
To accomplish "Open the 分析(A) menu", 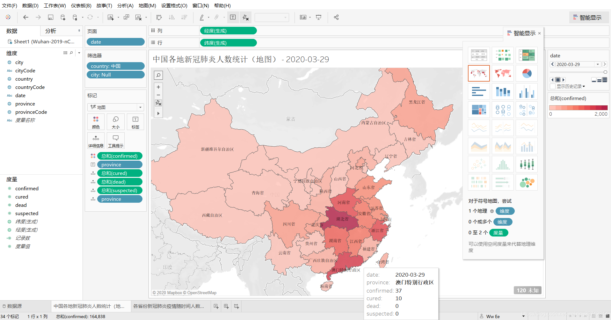I will pos(125,5).
